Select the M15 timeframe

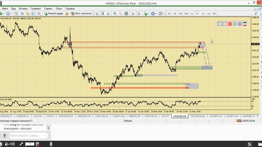(181, 13)
